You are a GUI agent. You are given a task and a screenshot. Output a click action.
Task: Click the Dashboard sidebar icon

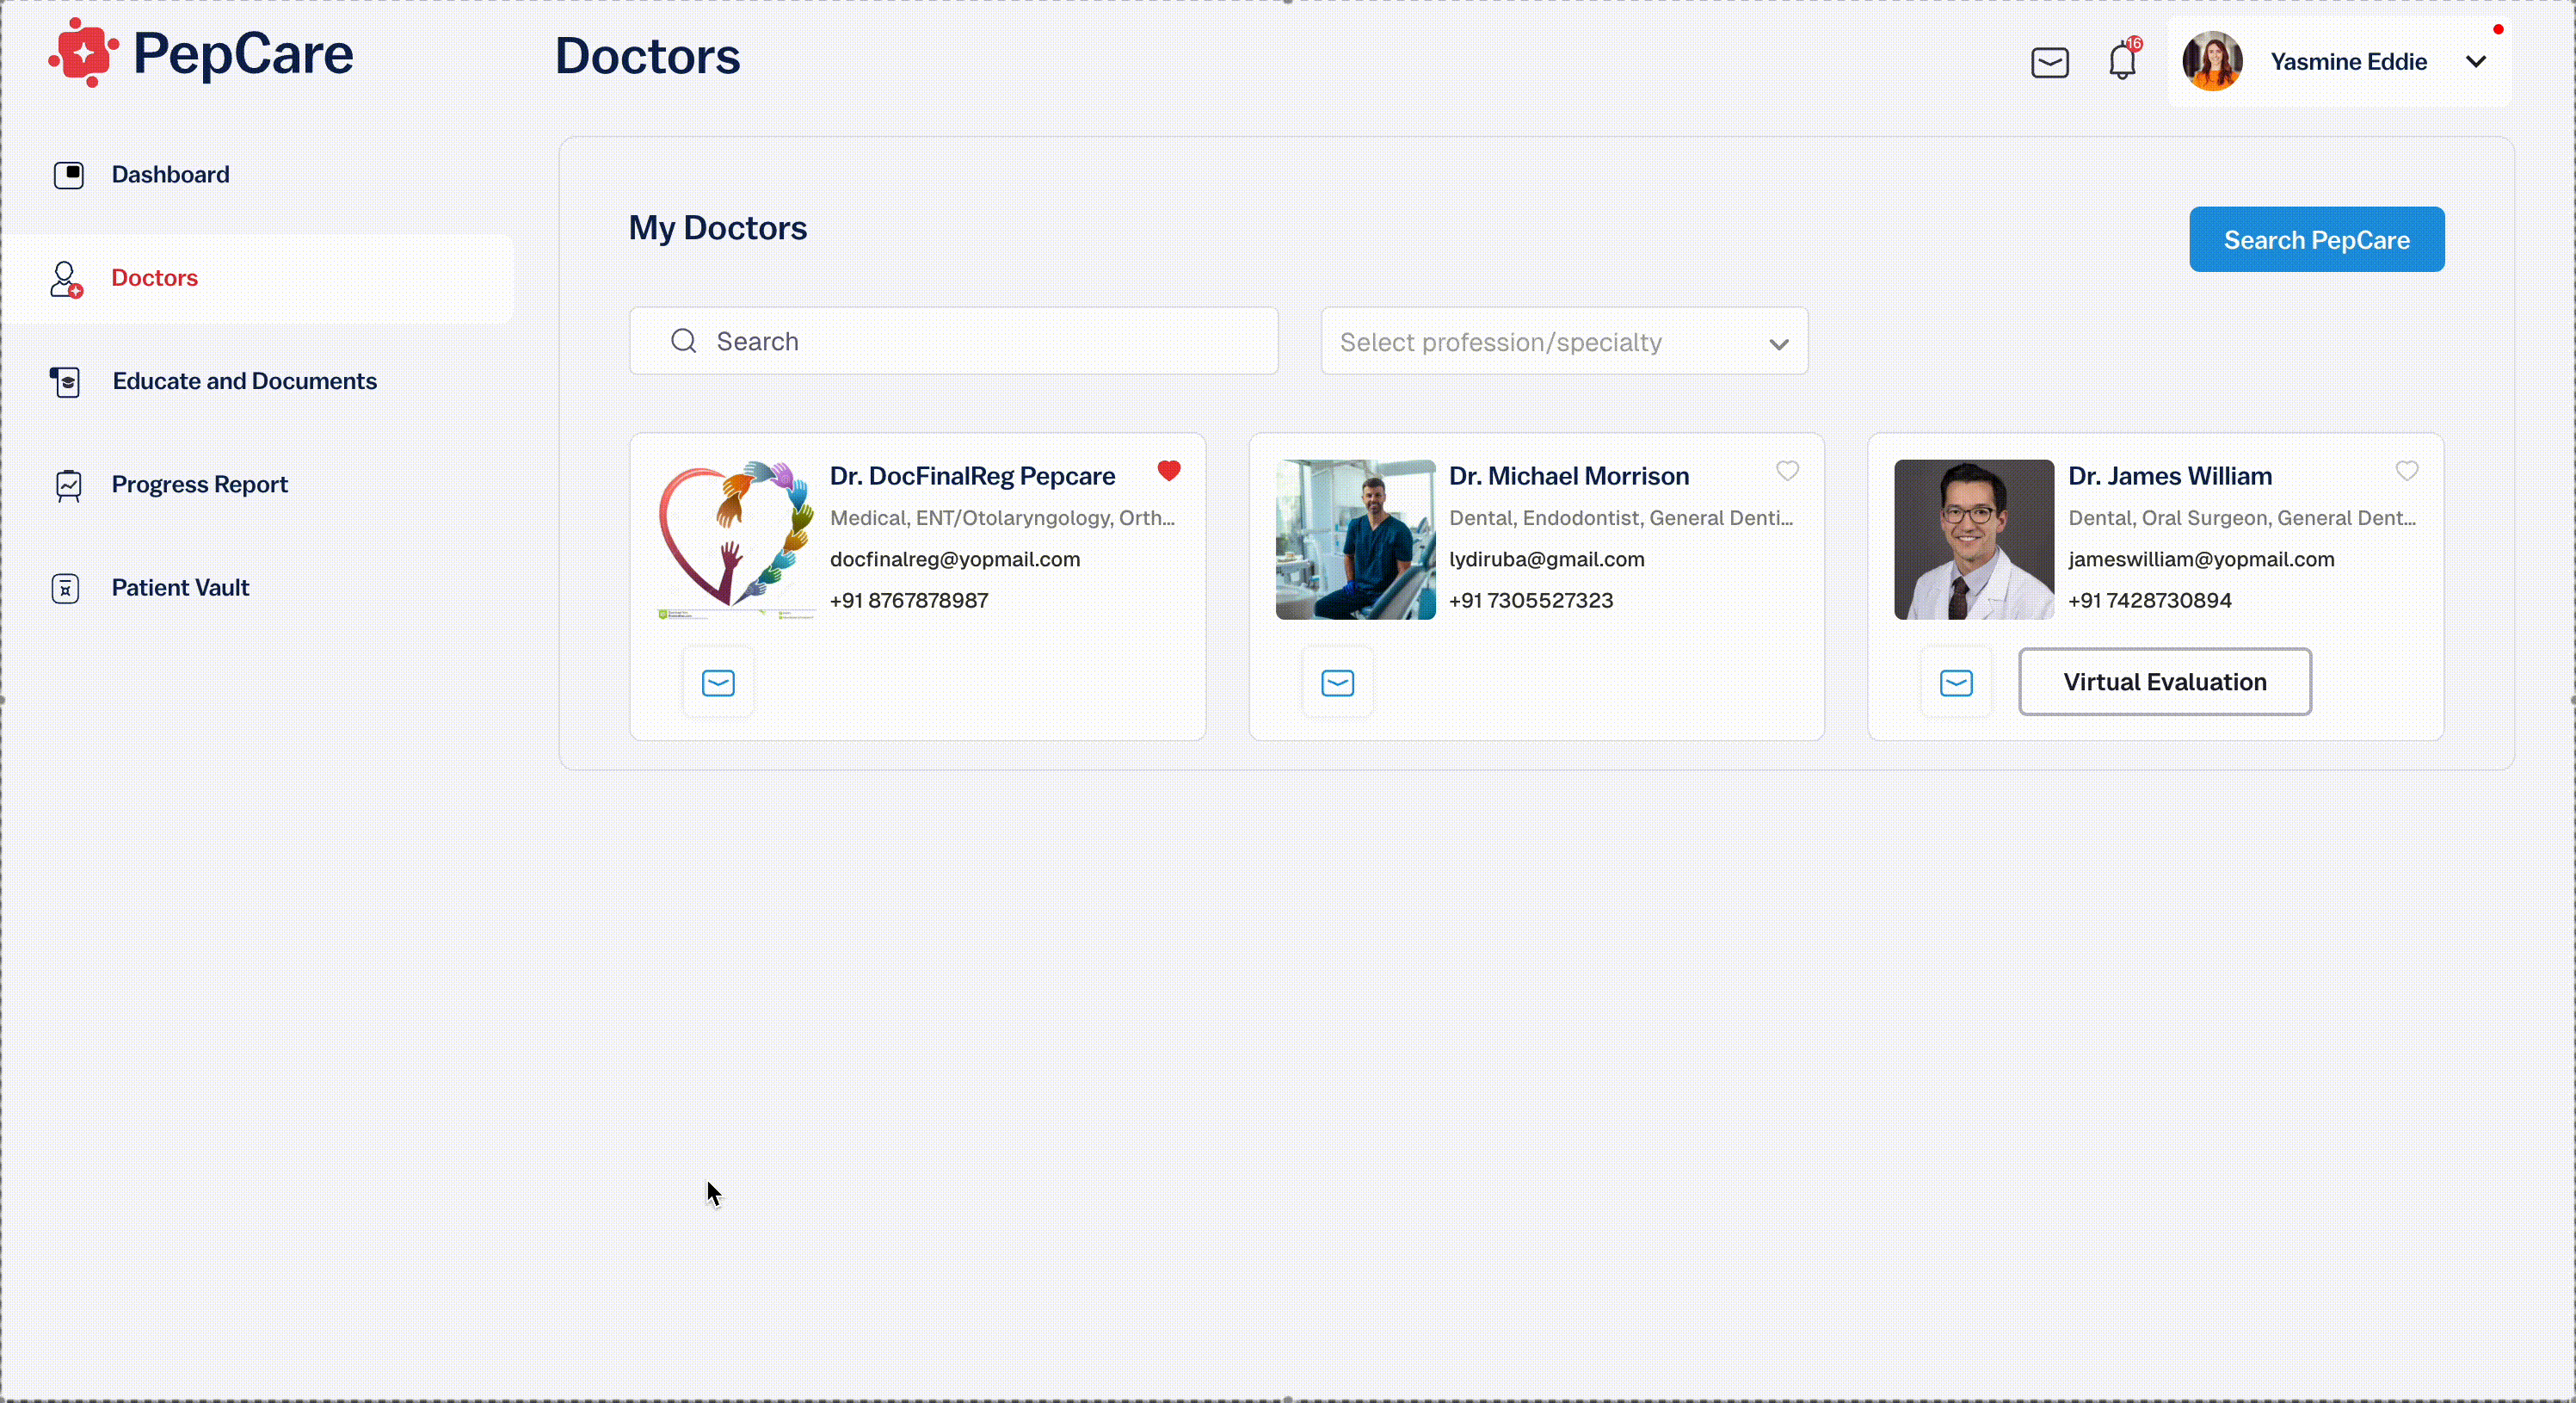[68, 175]
